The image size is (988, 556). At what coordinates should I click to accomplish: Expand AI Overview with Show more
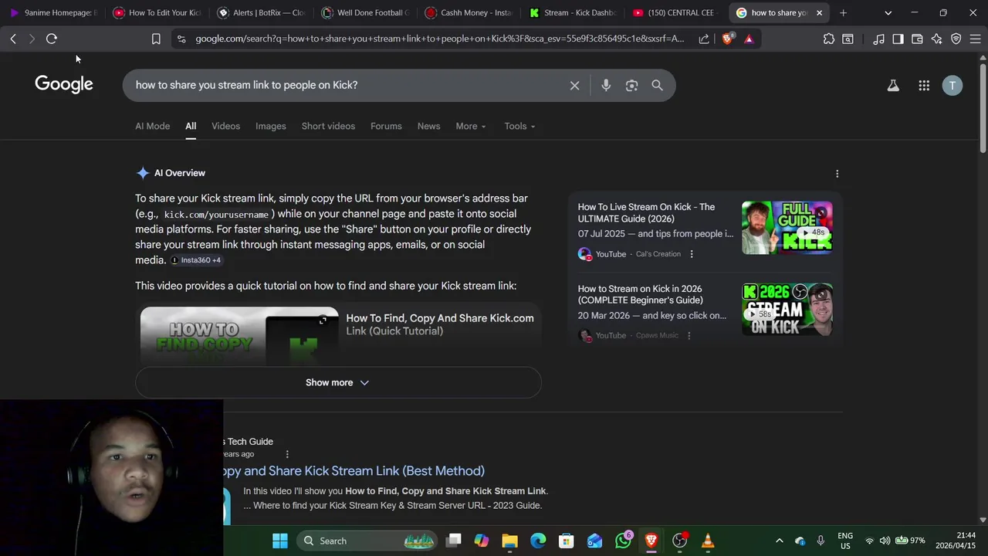coord(338,382)
